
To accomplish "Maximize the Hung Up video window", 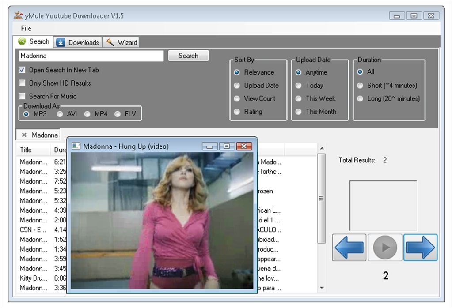I will tap(227, 146).
